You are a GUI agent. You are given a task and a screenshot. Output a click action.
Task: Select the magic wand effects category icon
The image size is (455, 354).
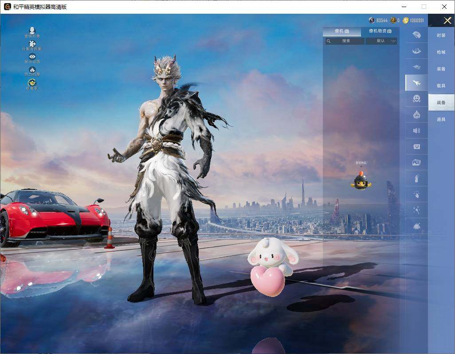(417, 210)
